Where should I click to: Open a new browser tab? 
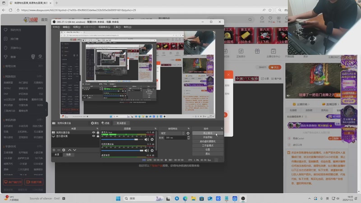click(57, 3)
